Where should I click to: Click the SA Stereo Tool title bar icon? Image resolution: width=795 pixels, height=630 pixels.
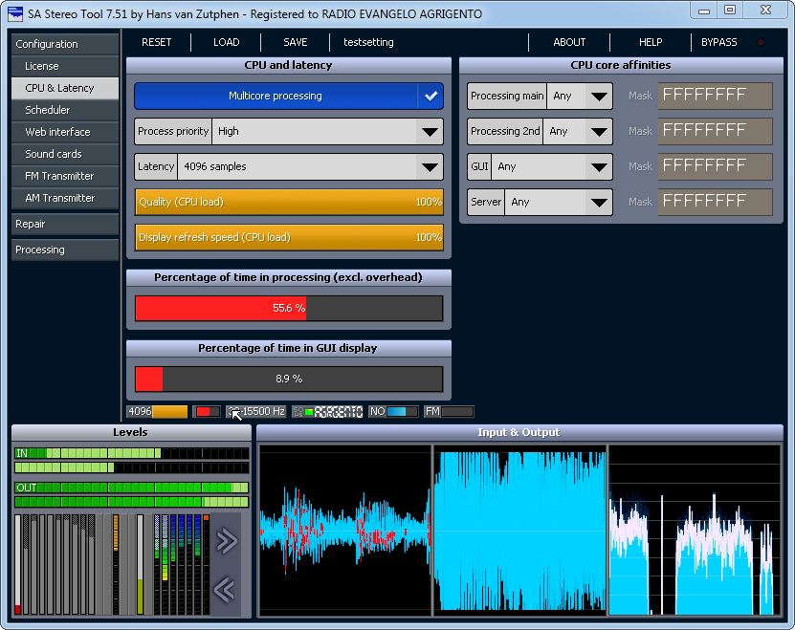click(x=15, y=13)
